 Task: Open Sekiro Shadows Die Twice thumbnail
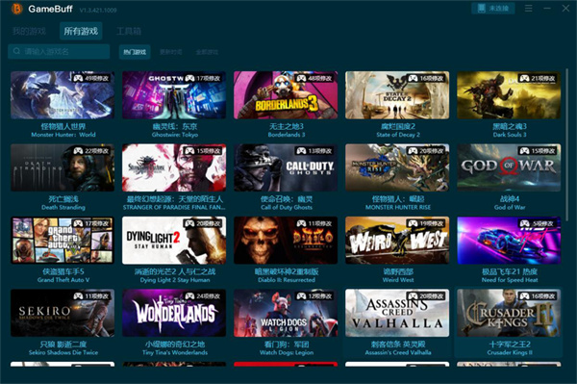pos(63,313)
